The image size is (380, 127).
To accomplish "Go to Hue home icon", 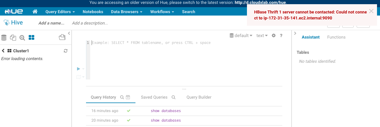I will pyautogui.click(x=35, y=12).
